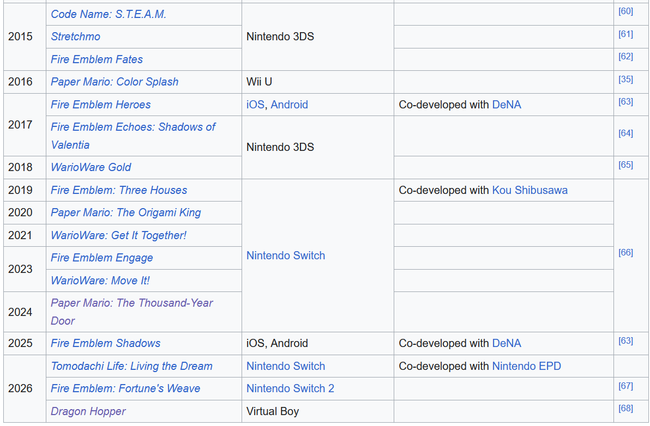650x426 pixels.
Task: Open WarioWare: Get It Together! link
Action: point(118,235)
